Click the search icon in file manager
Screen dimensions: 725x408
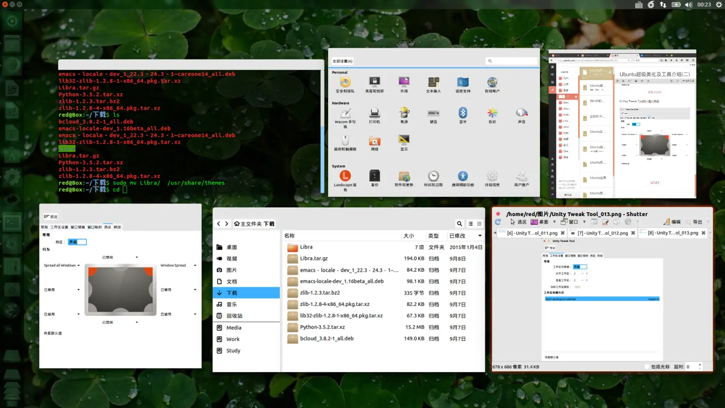point(459,224)
